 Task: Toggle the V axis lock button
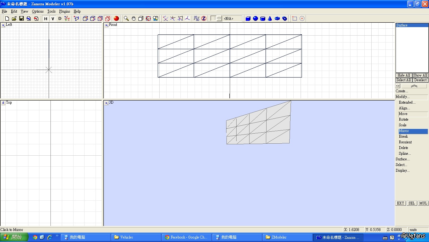(x=53, y=19)
